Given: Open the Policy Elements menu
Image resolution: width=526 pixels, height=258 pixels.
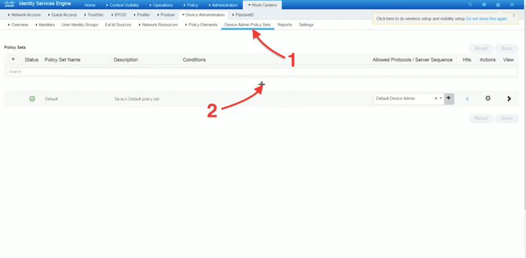Looking at the screenshot, I should tap(201, 25).
